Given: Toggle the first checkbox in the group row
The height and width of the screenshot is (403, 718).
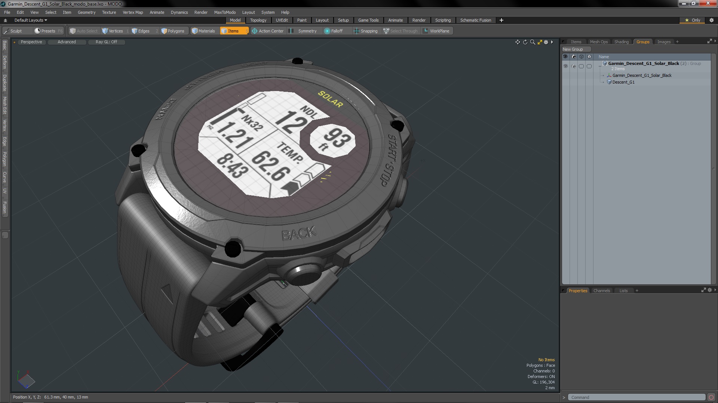Looking at the screenshot, I should click(581, 66).
